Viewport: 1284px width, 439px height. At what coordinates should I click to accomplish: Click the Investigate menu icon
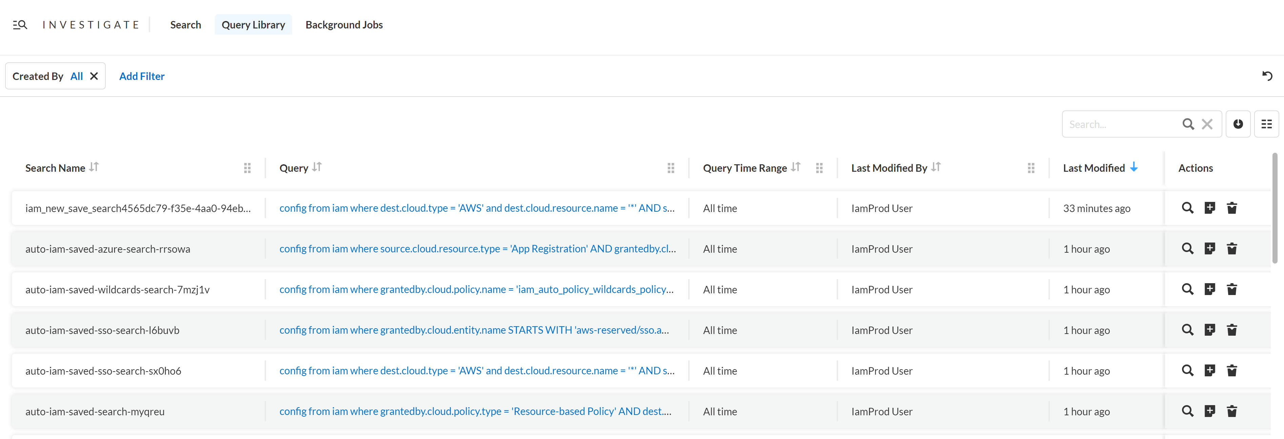pyautogui.click(x=20, y=24)
